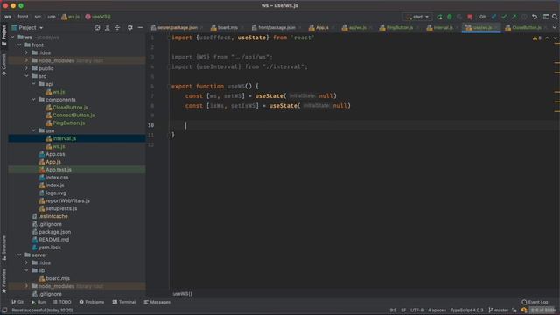This screenshot has height=315, width=560.
Task: Click Collapse All icon in Project panel
Action: (x=117, y=27)
